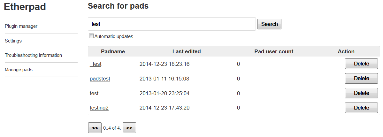Screen dimensions: 383x137
Task: Open Plugin manager from the sidebar
Action: click(x=21, y=26)
